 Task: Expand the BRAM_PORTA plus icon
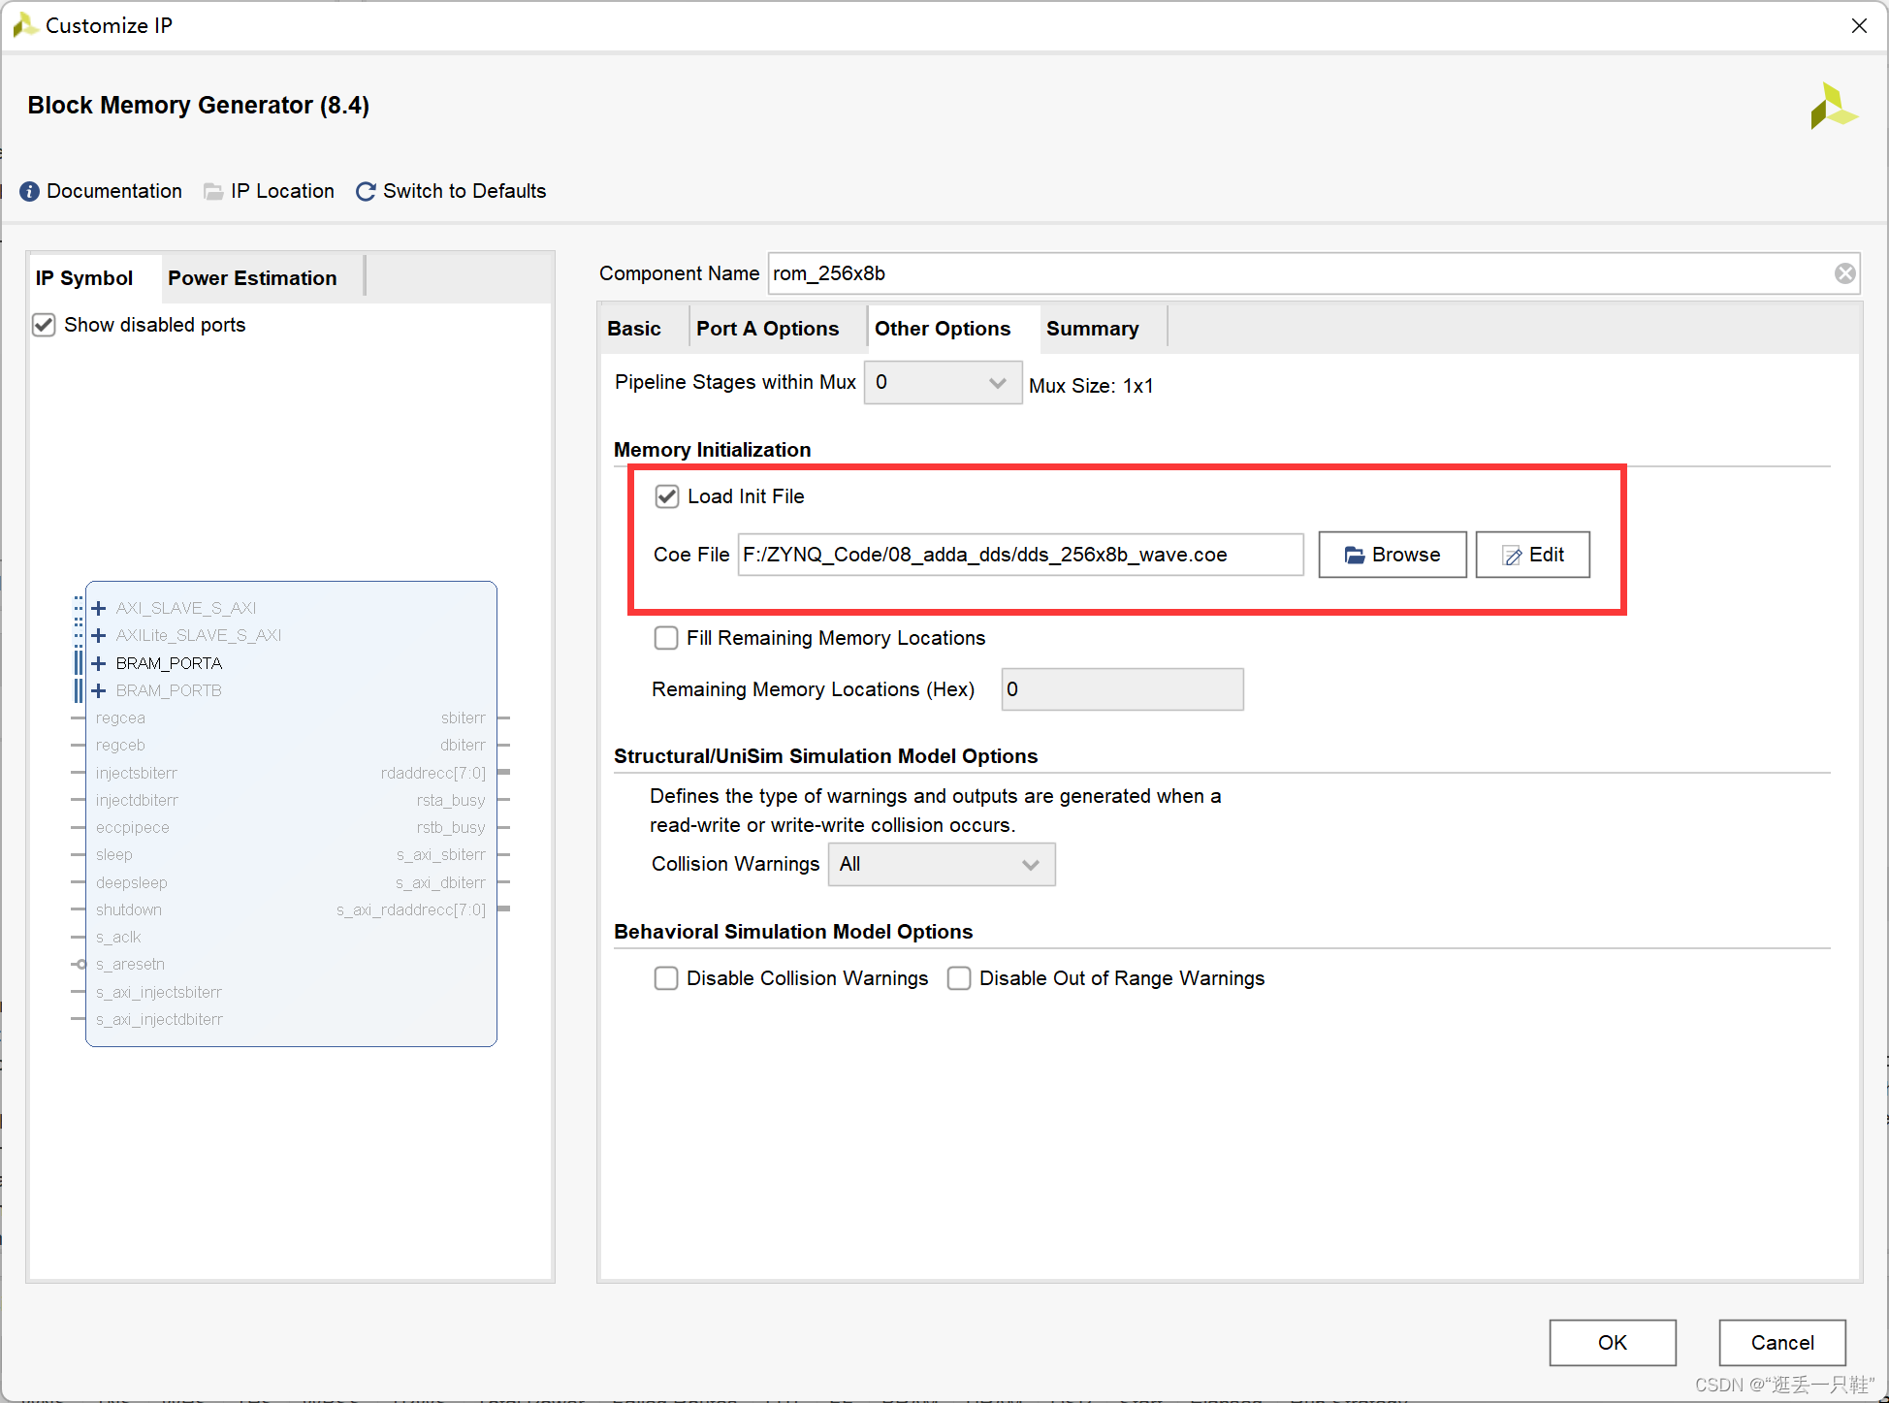pos(98,663)
